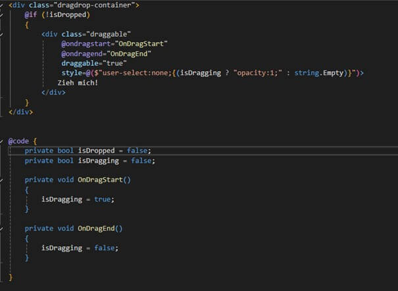Click the indented </div> below Zieh mich!

53,92
